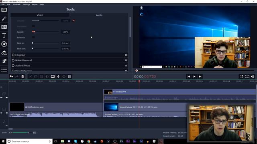257x144 pixels.
Task: Toggle the Reverse checkbox
Action: pos(33,37)
